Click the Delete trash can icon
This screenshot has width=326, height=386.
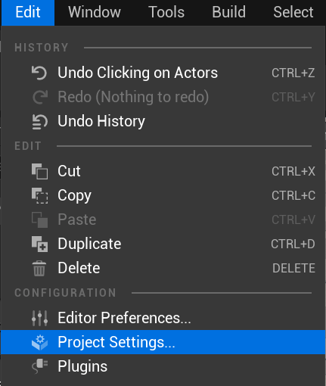click(39, 268)
